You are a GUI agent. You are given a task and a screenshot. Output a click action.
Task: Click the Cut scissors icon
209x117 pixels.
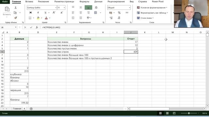(x=15, y=7)
